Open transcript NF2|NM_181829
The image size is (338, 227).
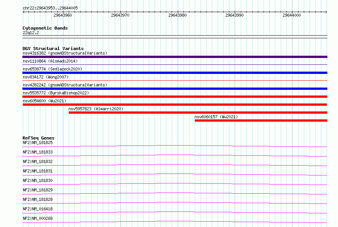click(38, 190)
